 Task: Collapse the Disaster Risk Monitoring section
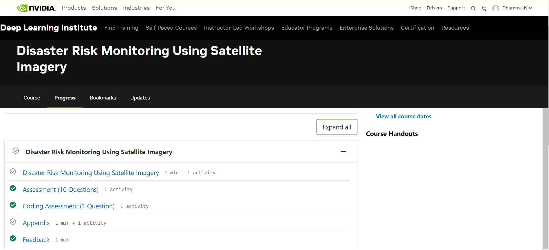tap(343, 151)
